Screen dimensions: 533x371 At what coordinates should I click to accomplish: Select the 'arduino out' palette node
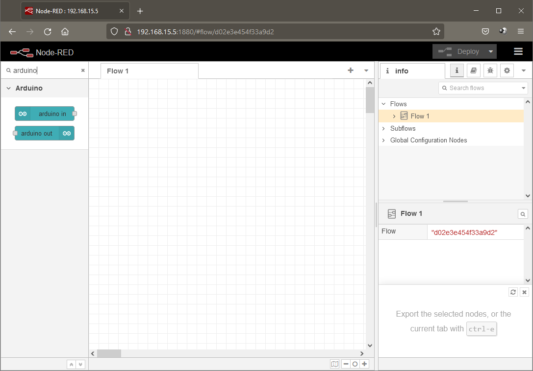coord(45,133)
